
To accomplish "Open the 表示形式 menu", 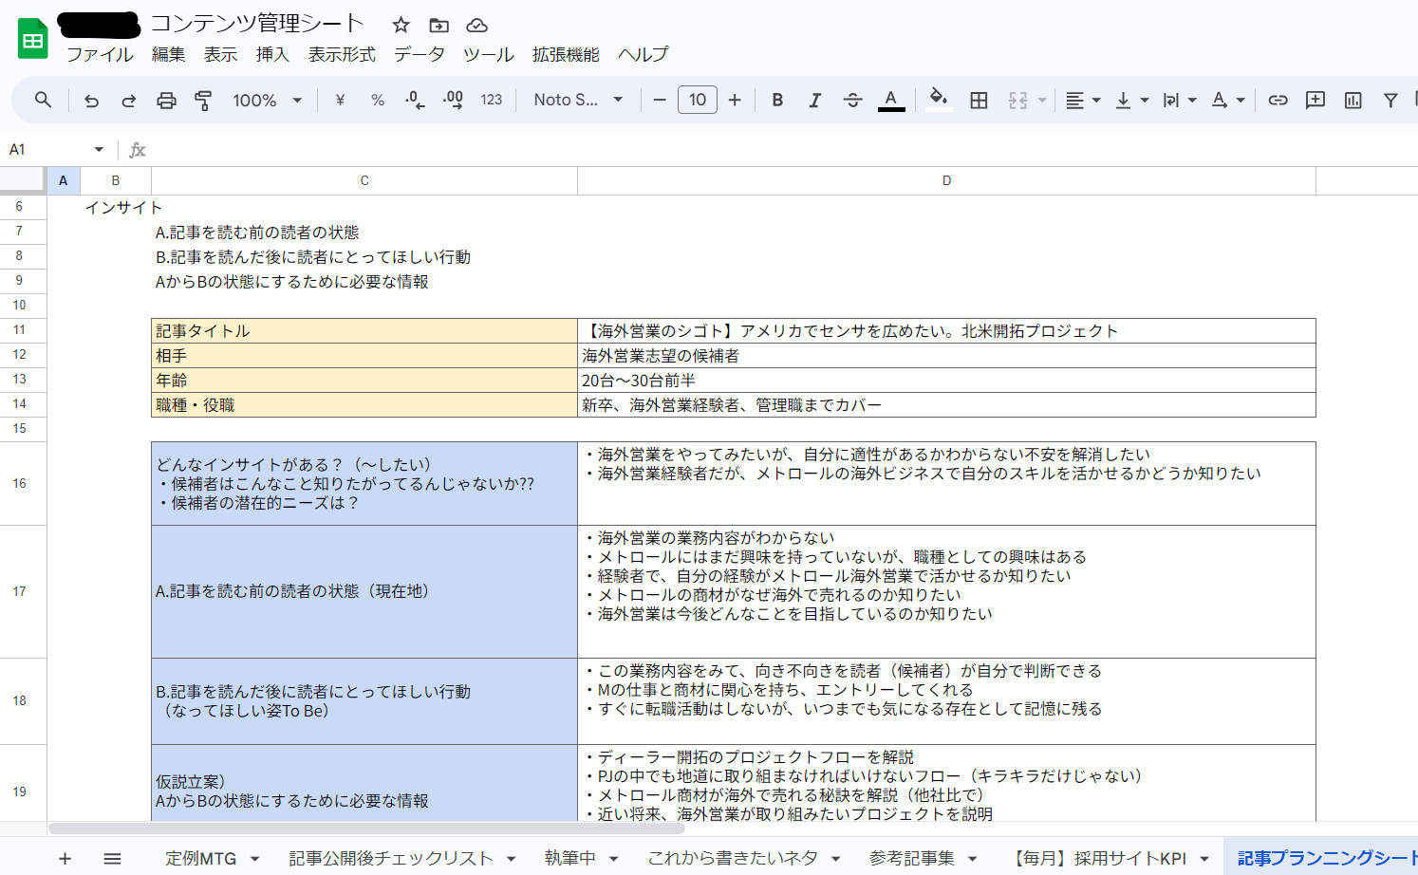I will pyautogui.click(x=342, y=54).
